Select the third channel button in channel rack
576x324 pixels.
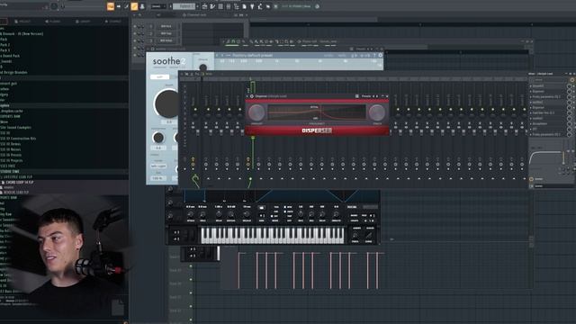click(x=166, y=40)
